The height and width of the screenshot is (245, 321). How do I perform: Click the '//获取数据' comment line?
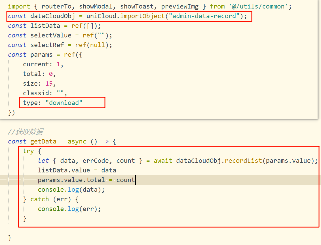tap(26, 132)
